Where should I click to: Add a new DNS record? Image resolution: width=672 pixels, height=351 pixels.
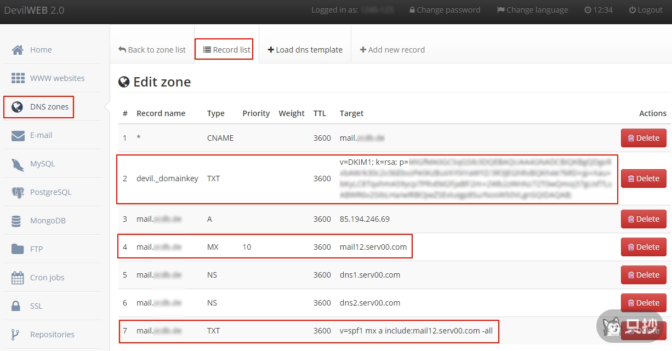(x=392, y=49)
